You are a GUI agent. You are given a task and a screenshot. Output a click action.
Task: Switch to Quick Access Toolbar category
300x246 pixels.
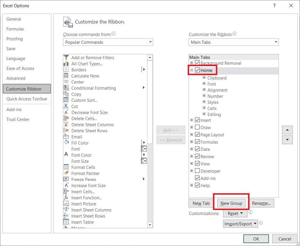[27, 99]
